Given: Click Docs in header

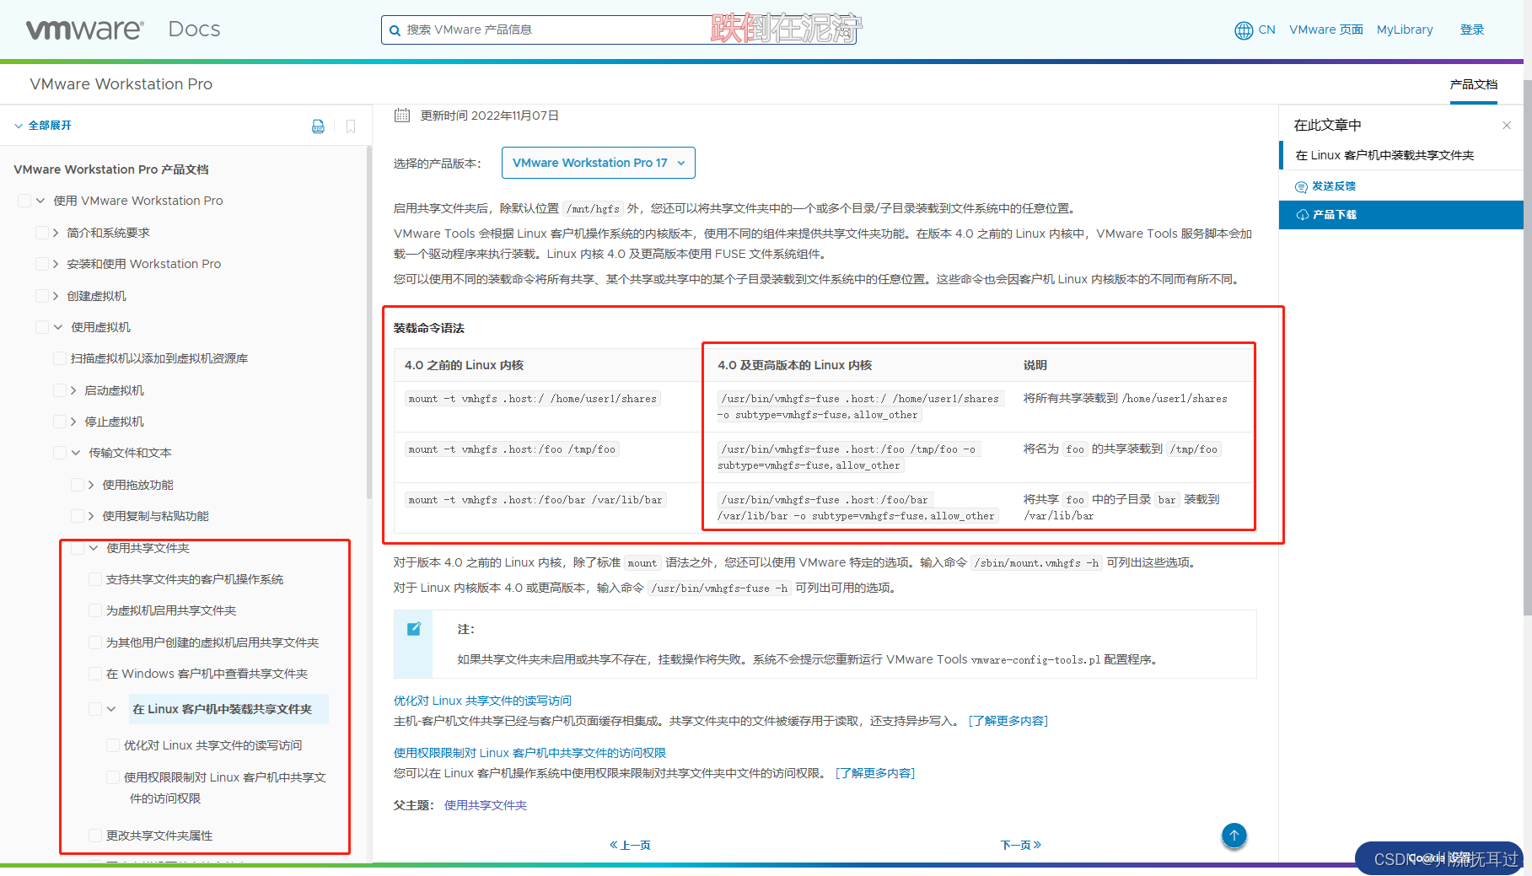Looking at the screenshot, I should point(194,30).
